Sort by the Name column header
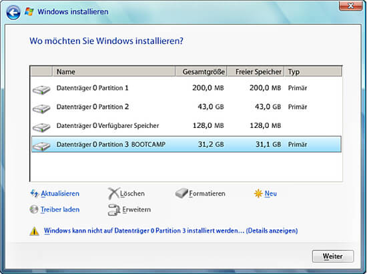367x274 pixels. 114,72
